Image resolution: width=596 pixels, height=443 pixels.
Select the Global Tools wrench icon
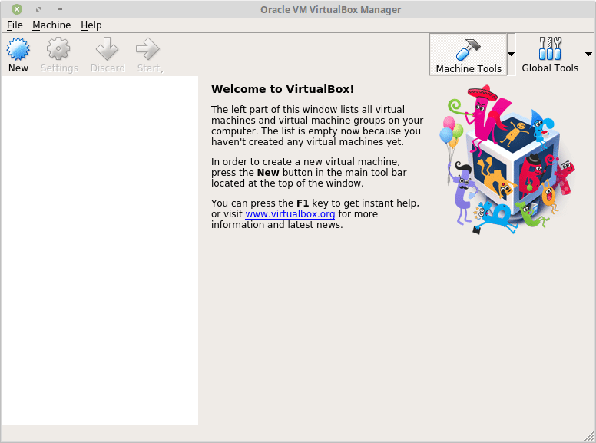pos(550,49)
